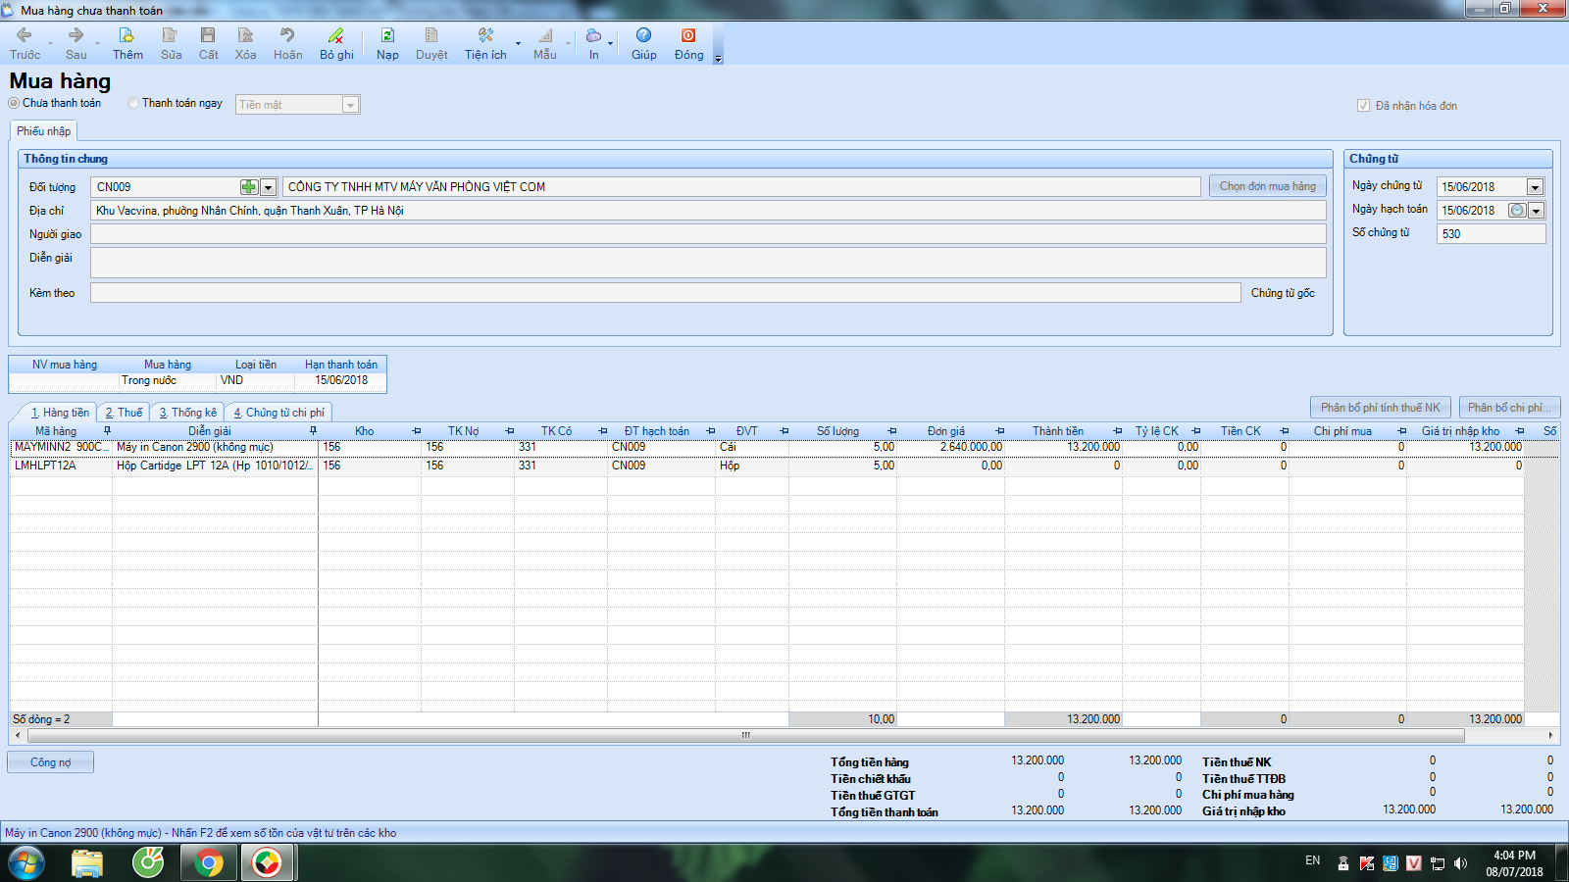Open File Explorer from taskbar
Image resolution: width=1569 pixels, height=882 pixels.
coord(87,863)
